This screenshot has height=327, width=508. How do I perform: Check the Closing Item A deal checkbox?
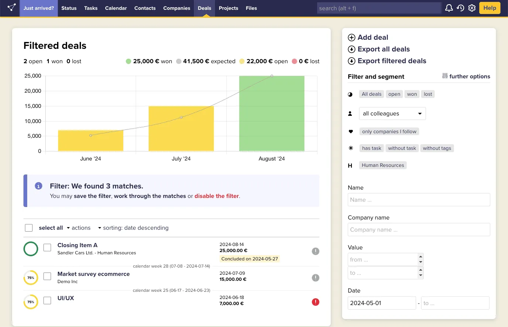[x=47, y=248]
